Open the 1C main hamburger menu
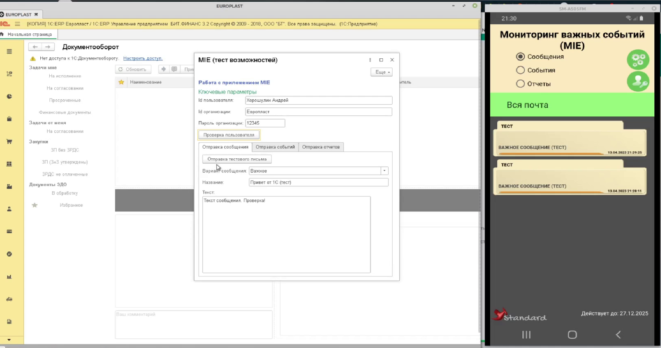Image resolution: width=661 pixels, height=348 pixels. [x=17, y=24]
